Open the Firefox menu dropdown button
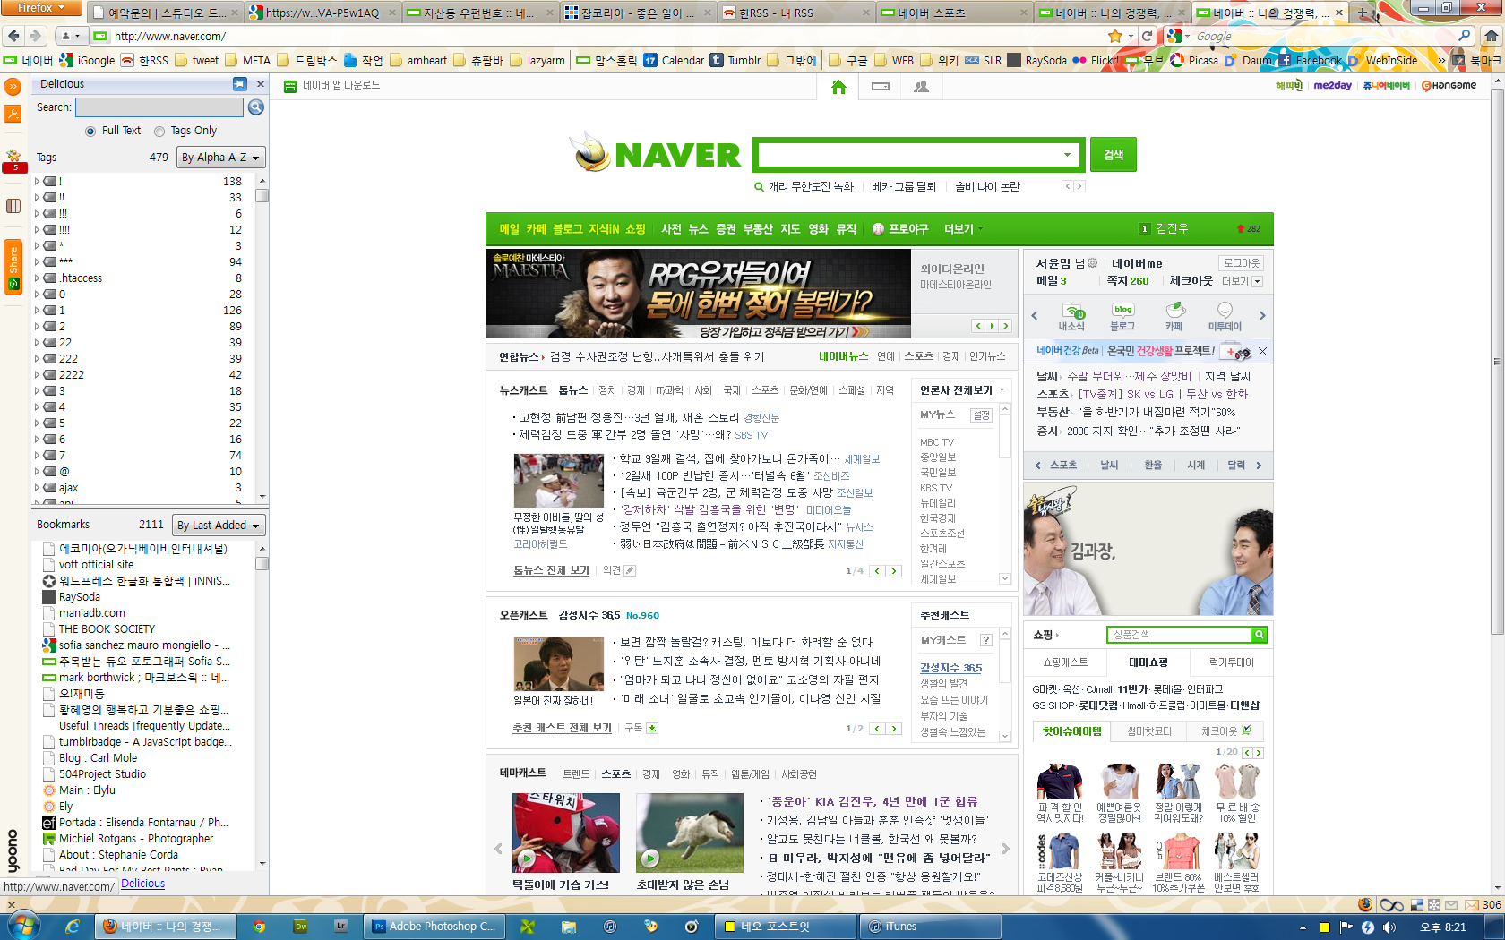 [x=41, y=8]
